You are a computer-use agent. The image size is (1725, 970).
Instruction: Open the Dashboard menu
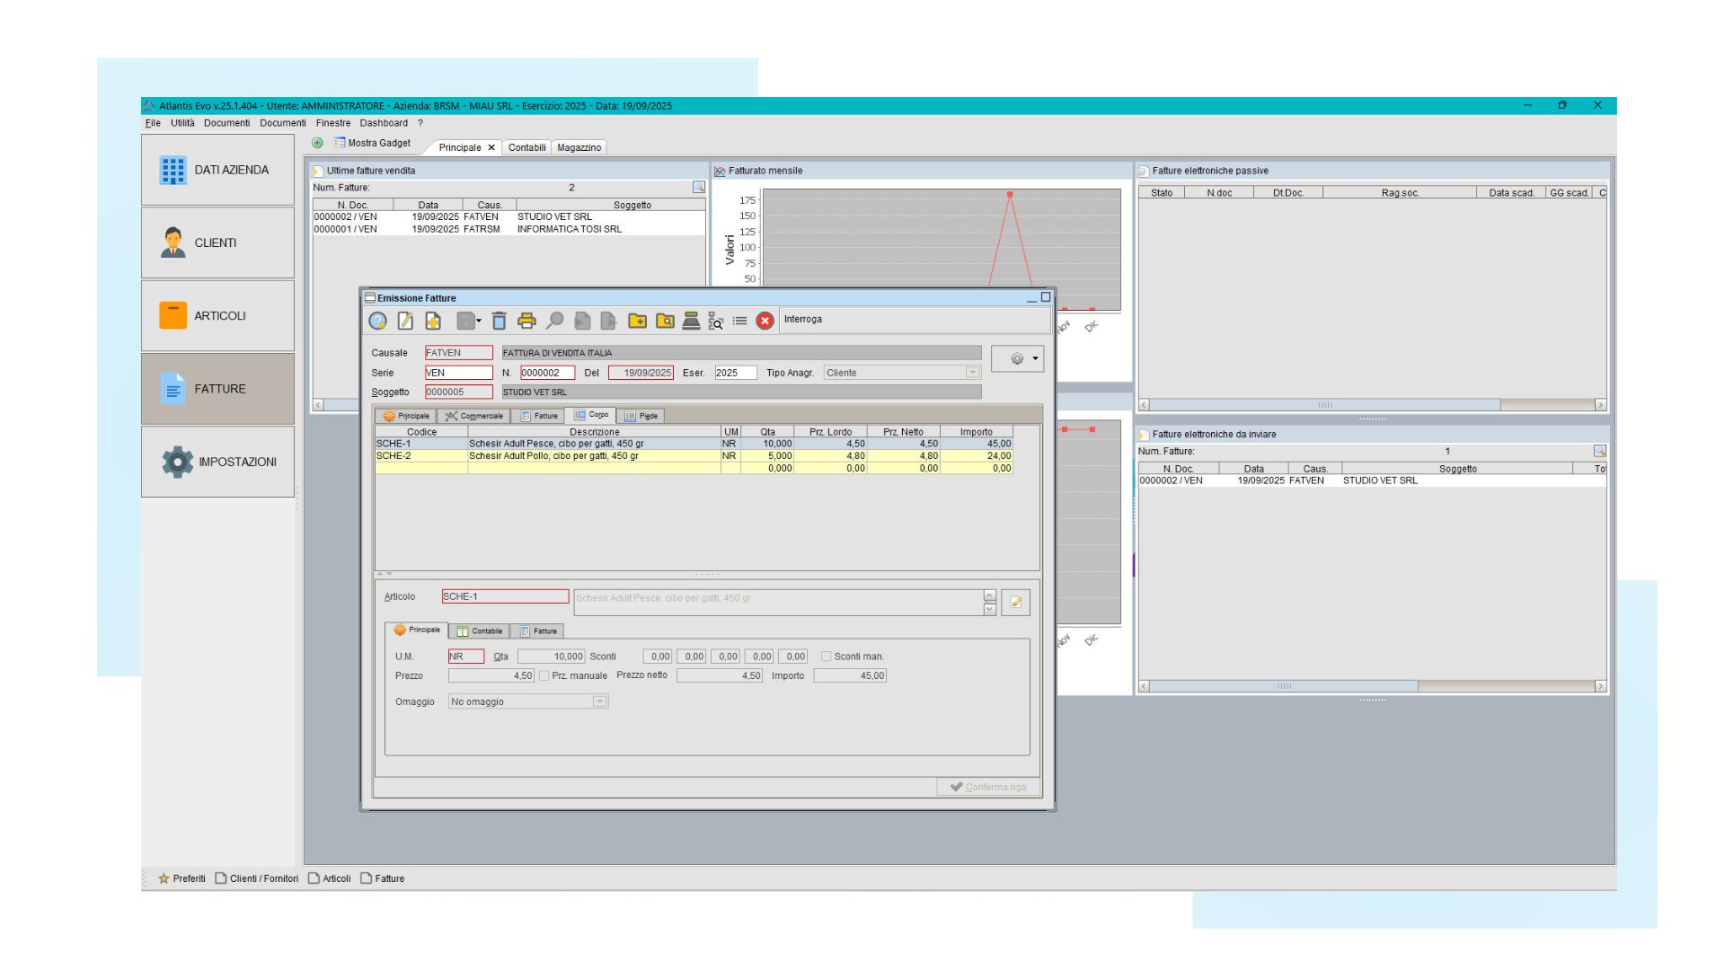pyautogui.click(x=383, y=123)
